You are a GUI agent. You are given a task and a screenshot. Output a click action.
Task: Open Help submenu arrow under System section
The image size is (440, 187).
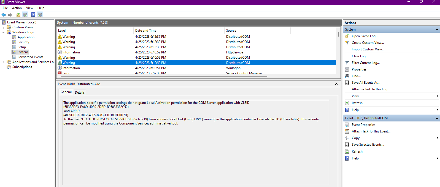437,110
